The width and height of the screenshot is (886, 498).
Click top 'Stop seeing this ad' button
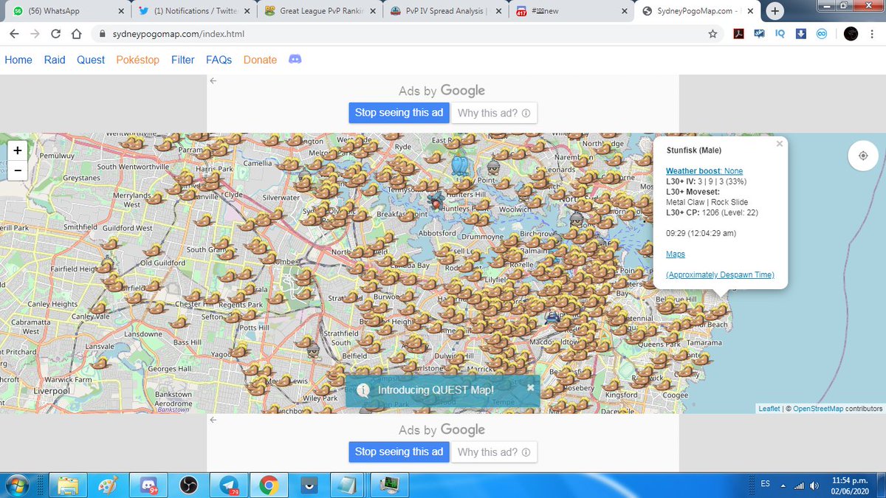(399, 113)
